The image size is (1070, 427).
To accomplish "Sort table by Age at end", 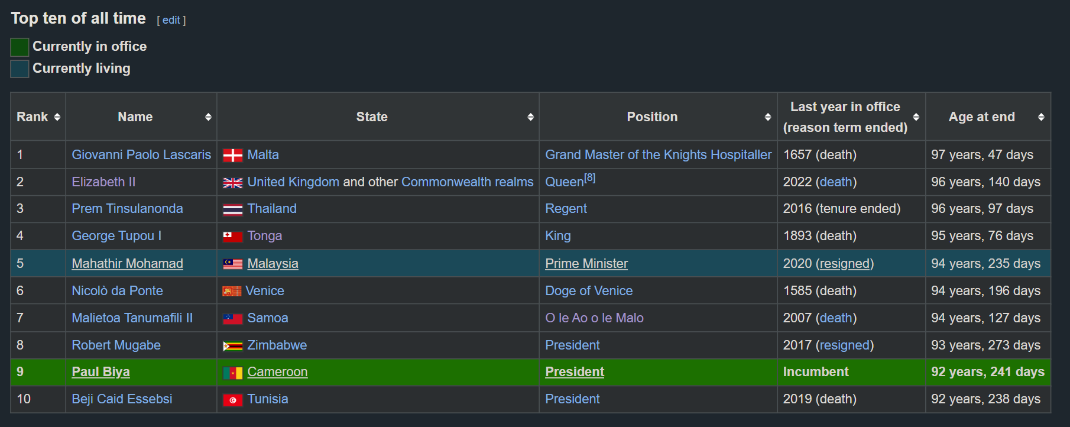I will [x=1041, y=117].
